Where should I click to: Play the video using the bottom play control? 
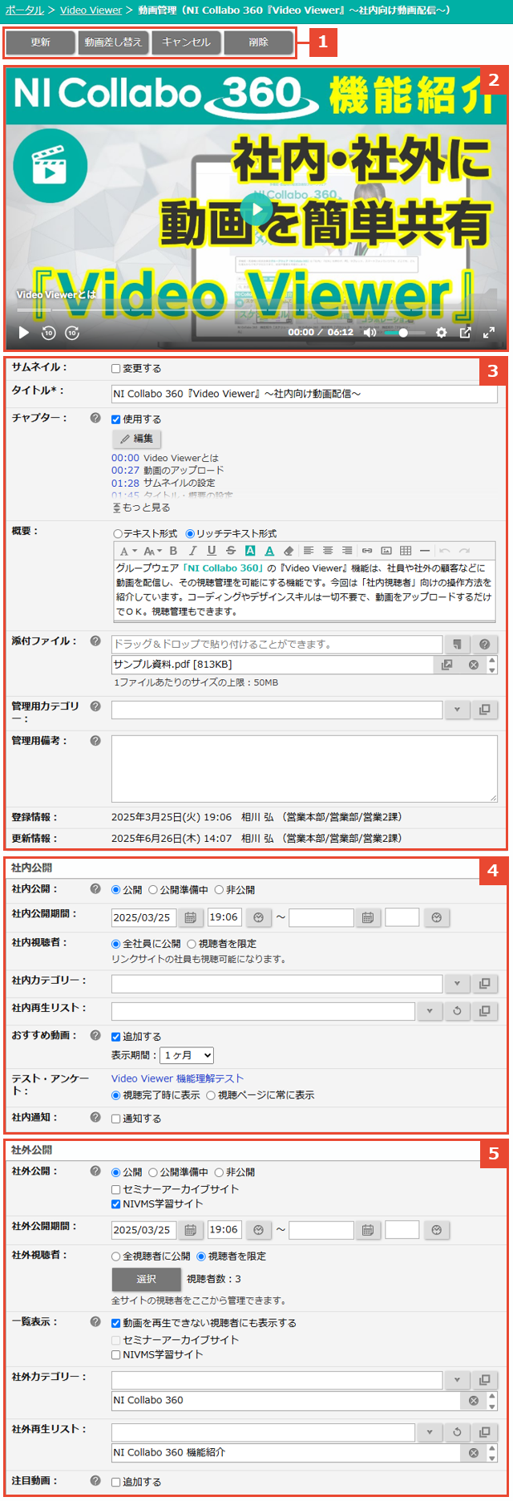23,332
